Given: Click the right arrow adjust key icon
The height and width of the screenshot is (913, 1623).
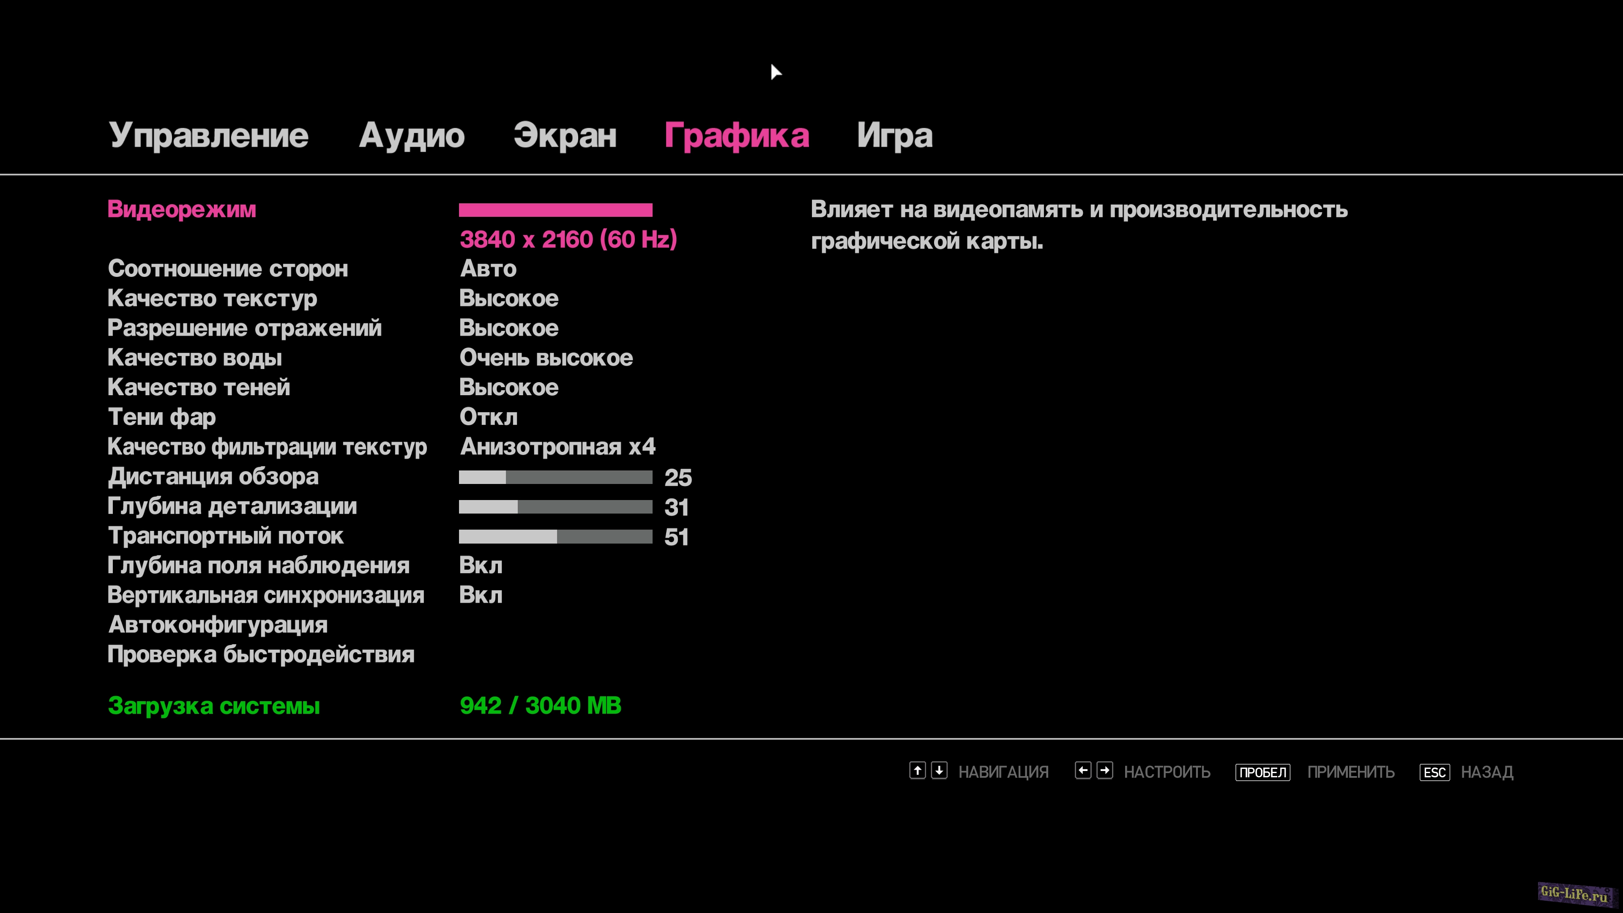Looking at the screenshot, I should (1104, 771).
